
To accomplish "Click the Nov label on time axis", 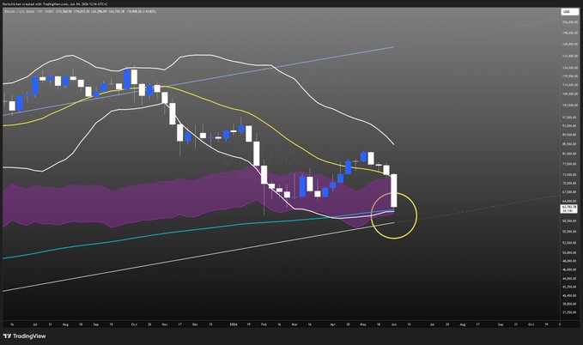I will (164, 324).
